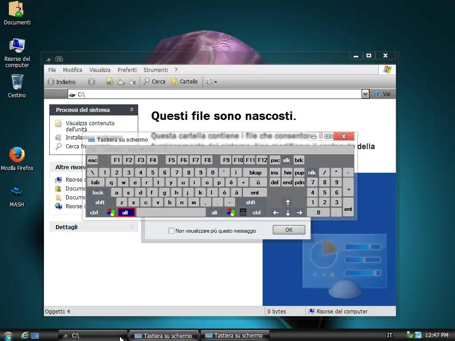Click the right Windows logo key

(231, 213)
